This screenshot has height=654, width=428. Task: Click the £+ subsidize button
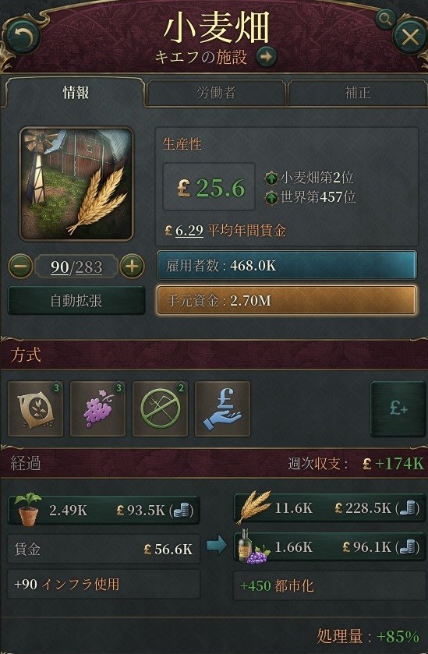(398, 408)
